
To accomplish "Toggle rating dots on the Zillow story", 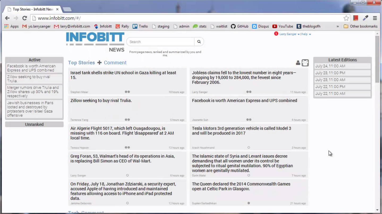I will click(x=127, y=120).
